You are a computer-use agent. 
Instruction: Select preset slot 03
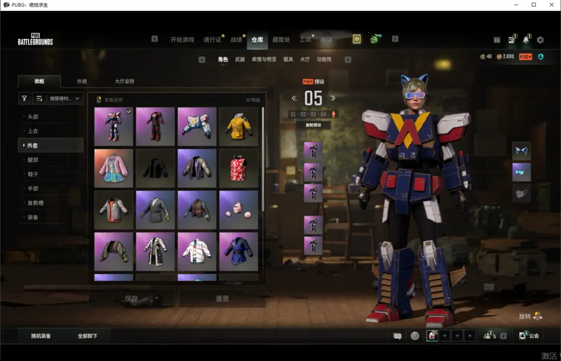coord(313,114)
